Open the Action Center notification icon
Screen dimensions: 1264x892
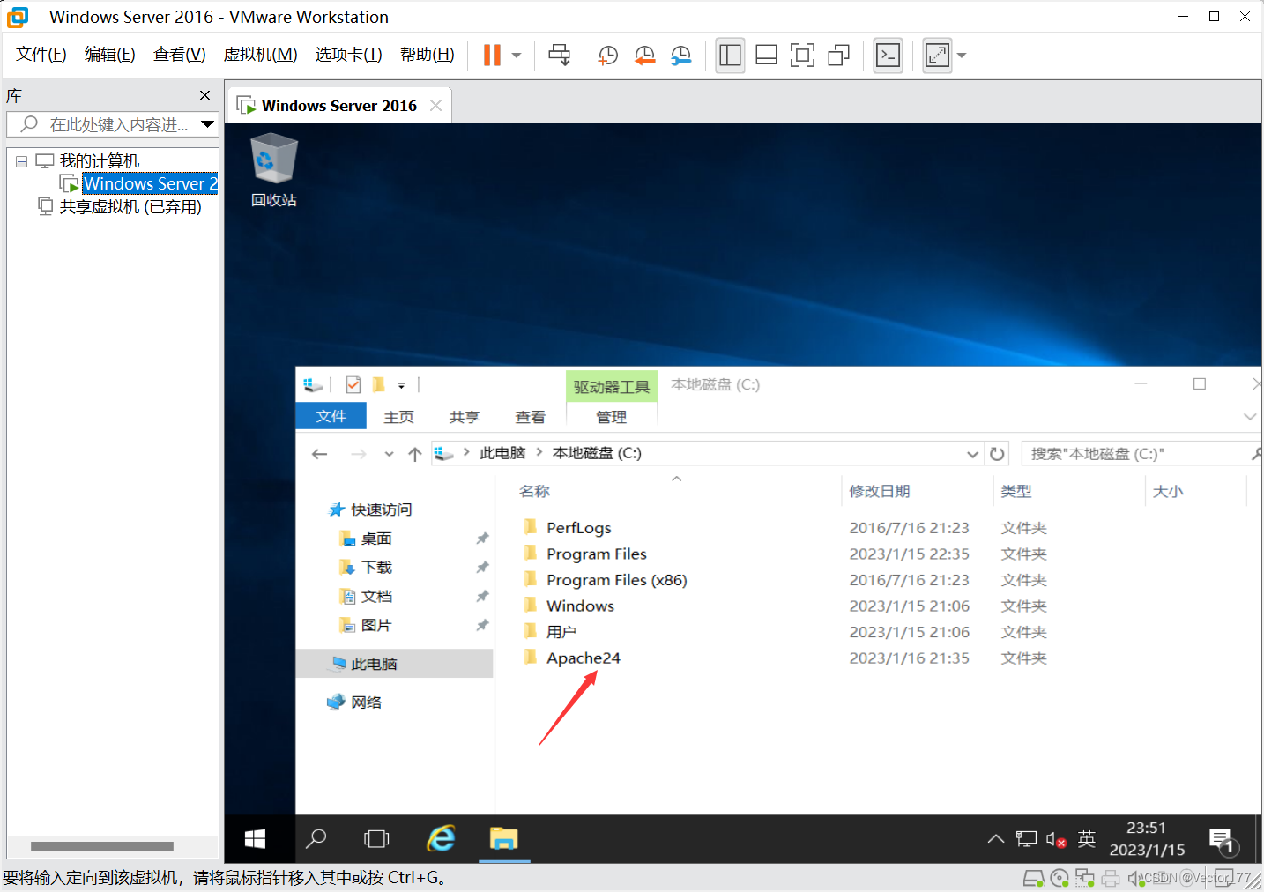click(x=1222, y=841)
